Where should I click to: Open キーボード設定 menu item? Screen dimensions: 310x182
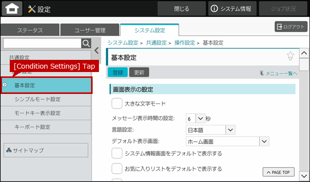click(46, 127)
